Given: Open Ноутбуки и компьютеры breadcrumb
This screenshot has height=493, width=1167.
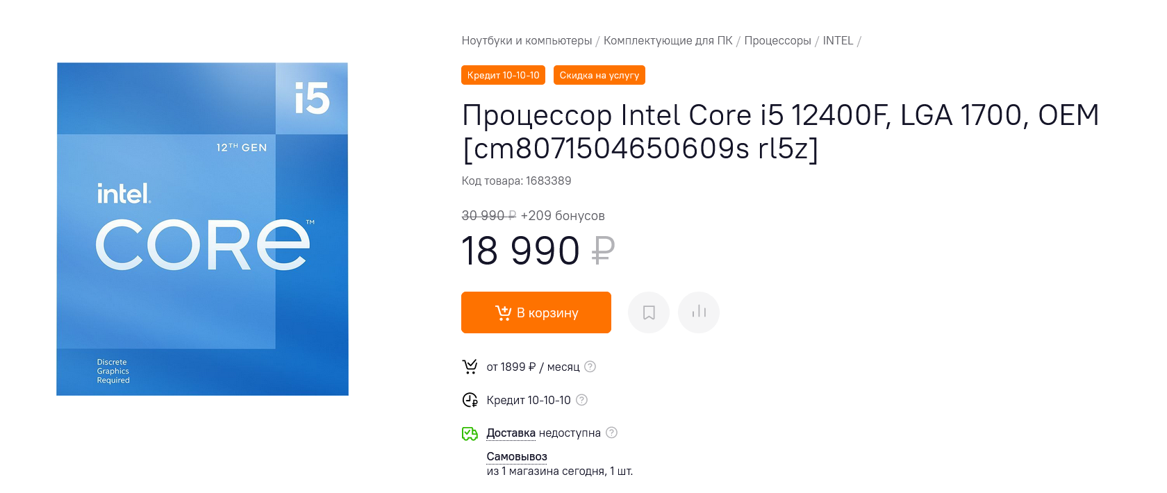Looking at the screenshot, I should pos(527,40).
